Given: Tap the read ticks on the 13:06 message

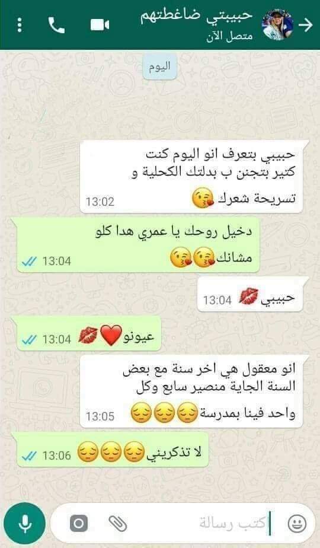Looking at the screenshot, I should 29,455.
